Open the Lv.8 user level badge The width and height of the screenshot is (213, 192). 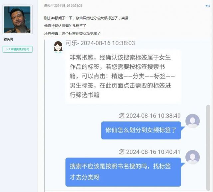pos(18,49)
